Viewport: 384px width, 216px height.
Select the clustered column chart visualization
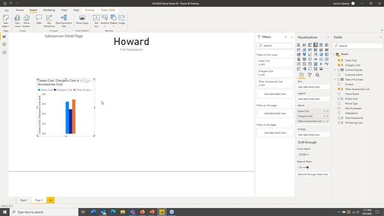coord(316,45)
